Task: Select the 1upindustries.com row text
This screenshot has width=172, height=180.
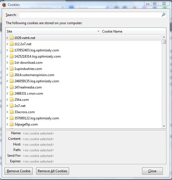Action: coord(28,69)
